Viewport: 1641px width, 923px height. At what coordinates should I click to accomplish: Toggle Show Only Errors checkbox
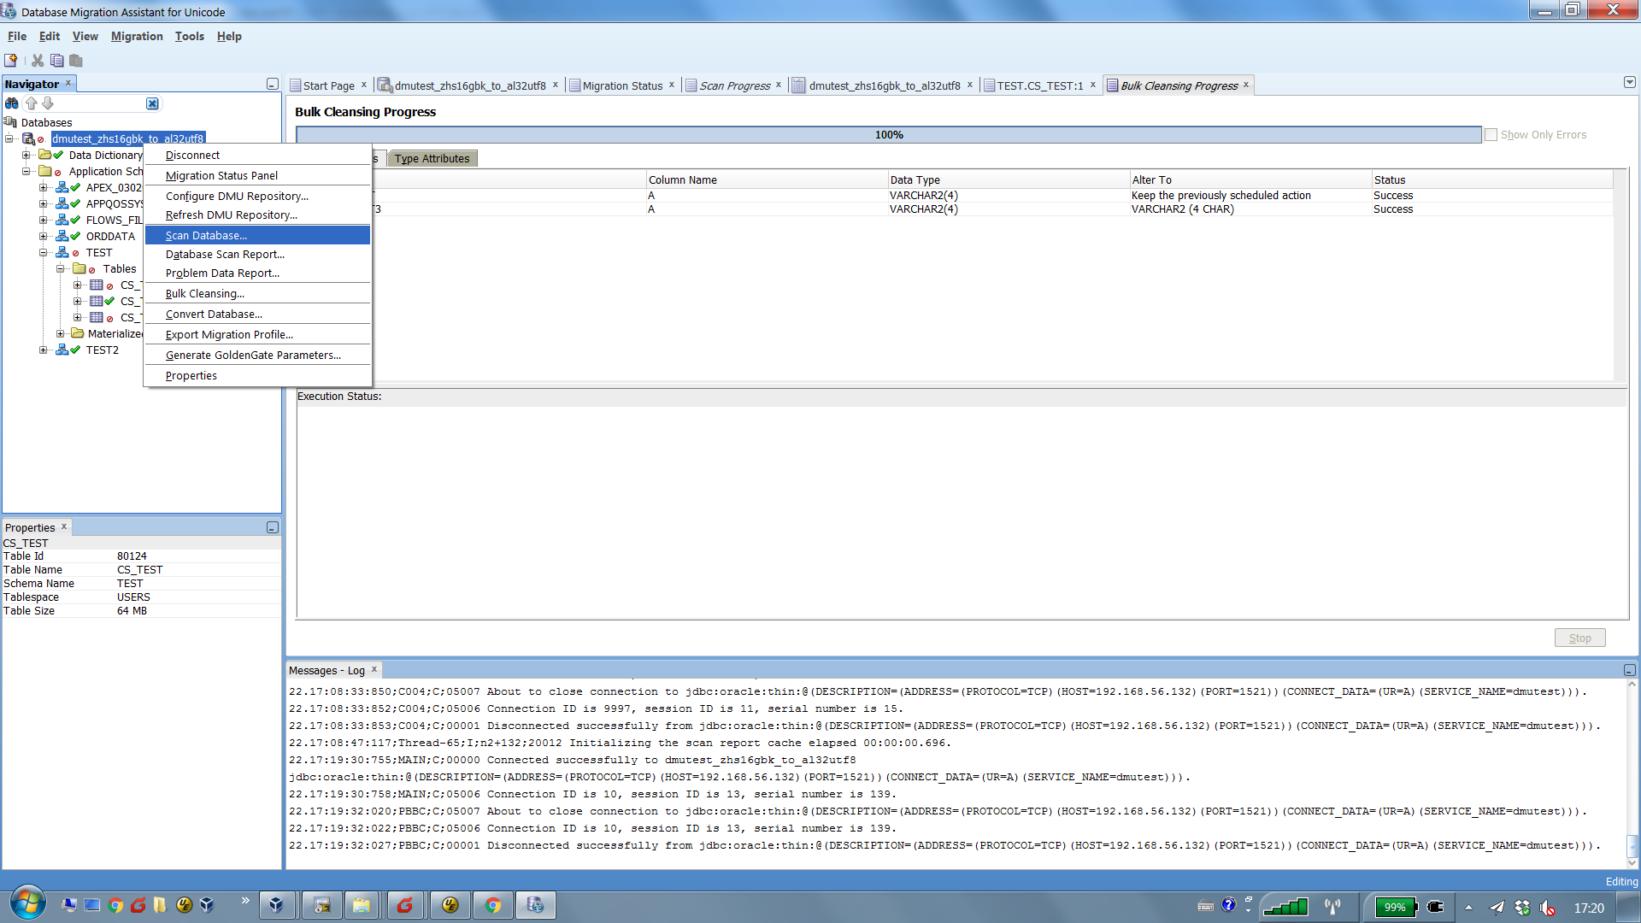(1491, 135)
